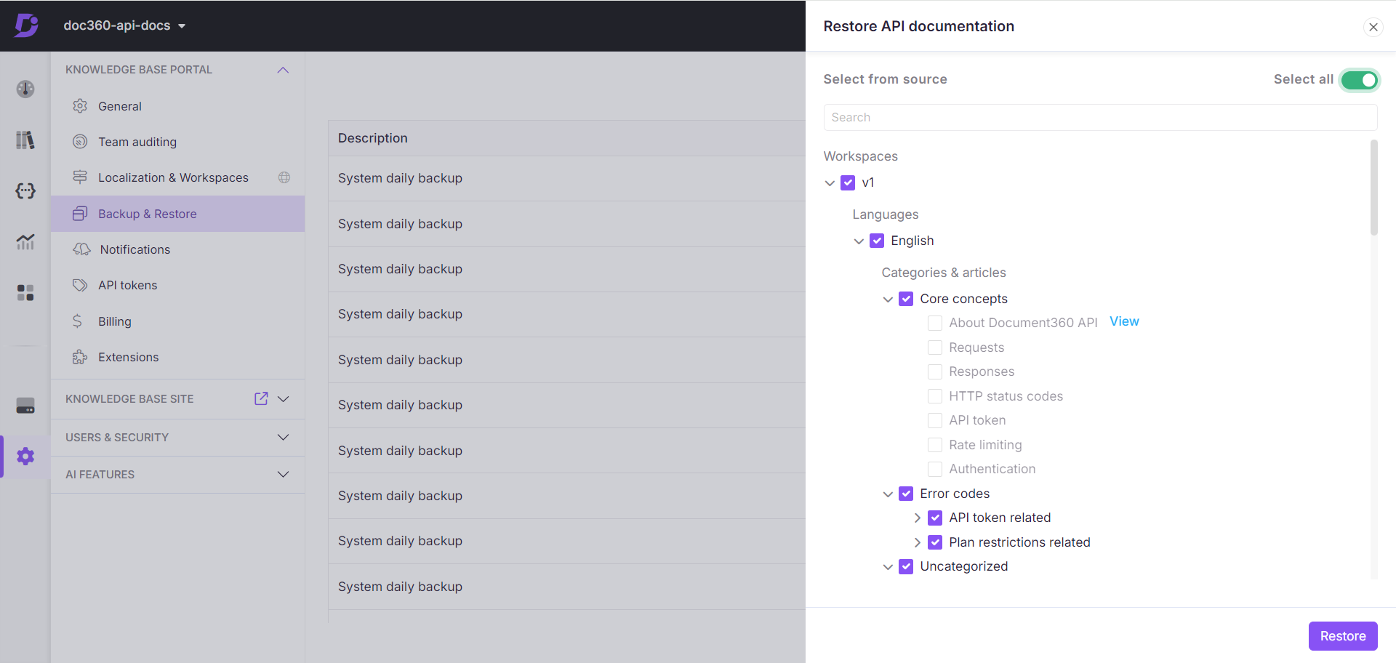Uncheck the Uncategorized checkbox

tap(906, 566)
